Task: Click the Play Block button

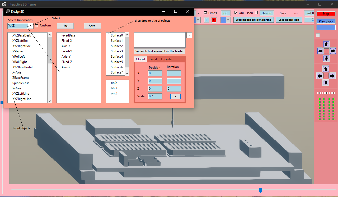Action: [326, 21]
